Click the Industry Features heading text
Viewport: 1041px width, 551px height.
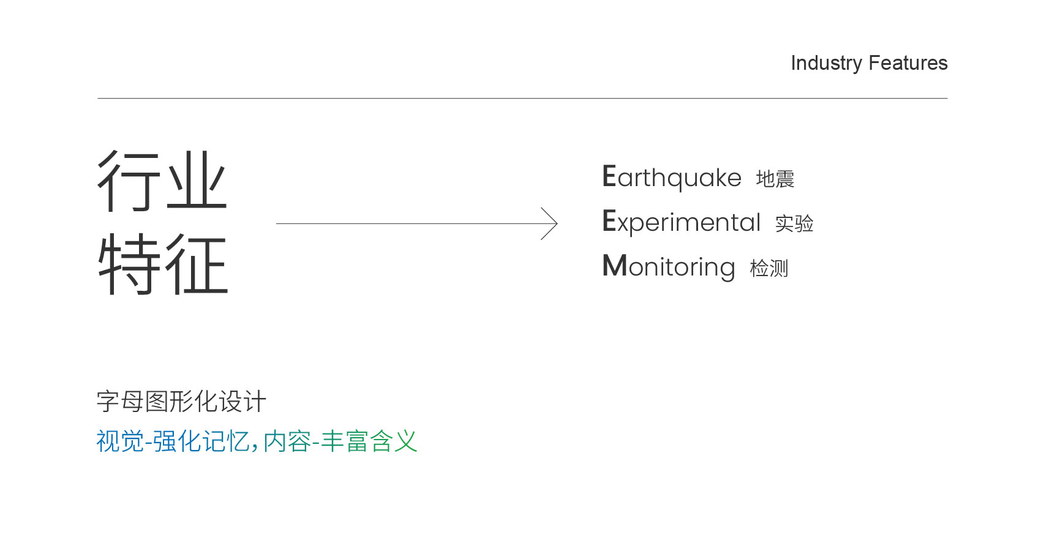coord(869,64)
